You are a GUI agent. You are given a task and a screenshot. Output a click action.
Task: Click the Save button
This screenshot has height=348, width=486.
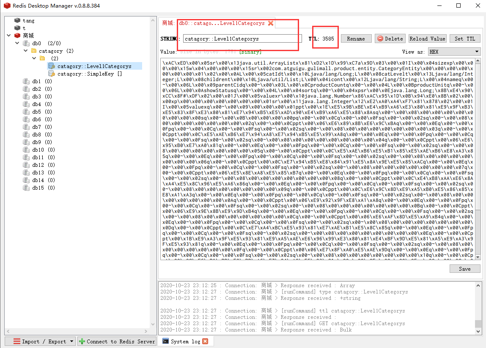click(464, 269)
